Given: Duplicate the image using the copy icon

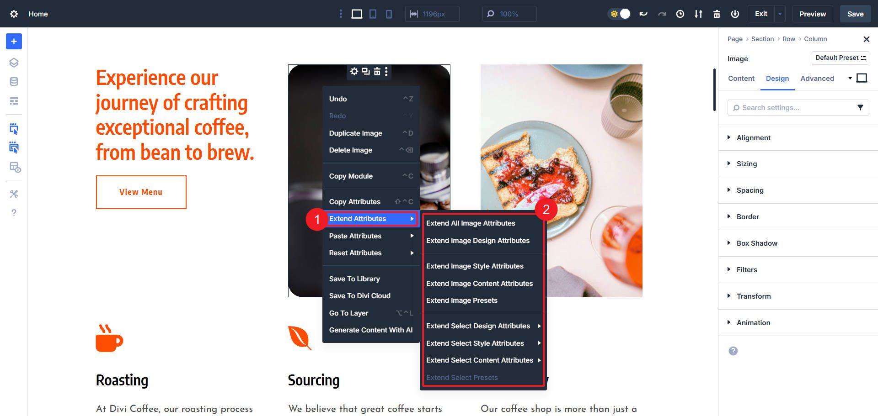Looking at the screenshot, I should (365, 72).
